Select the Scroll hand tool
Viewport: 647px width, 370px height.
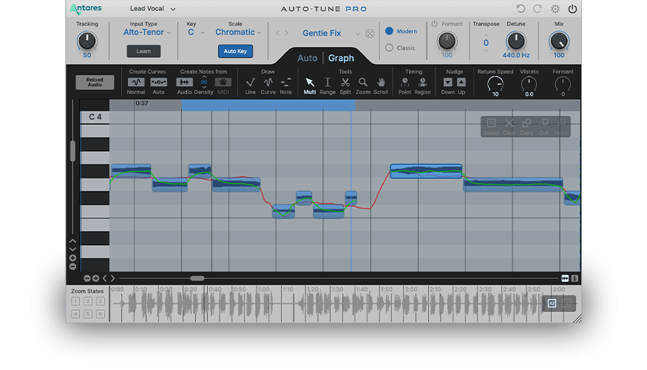point(381,82)
